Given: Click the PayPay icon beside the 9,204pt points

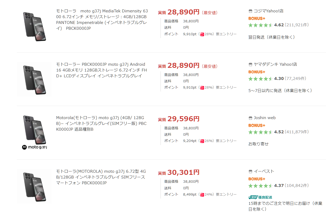Looking at the screenshot, I should (x=202, y=141).
